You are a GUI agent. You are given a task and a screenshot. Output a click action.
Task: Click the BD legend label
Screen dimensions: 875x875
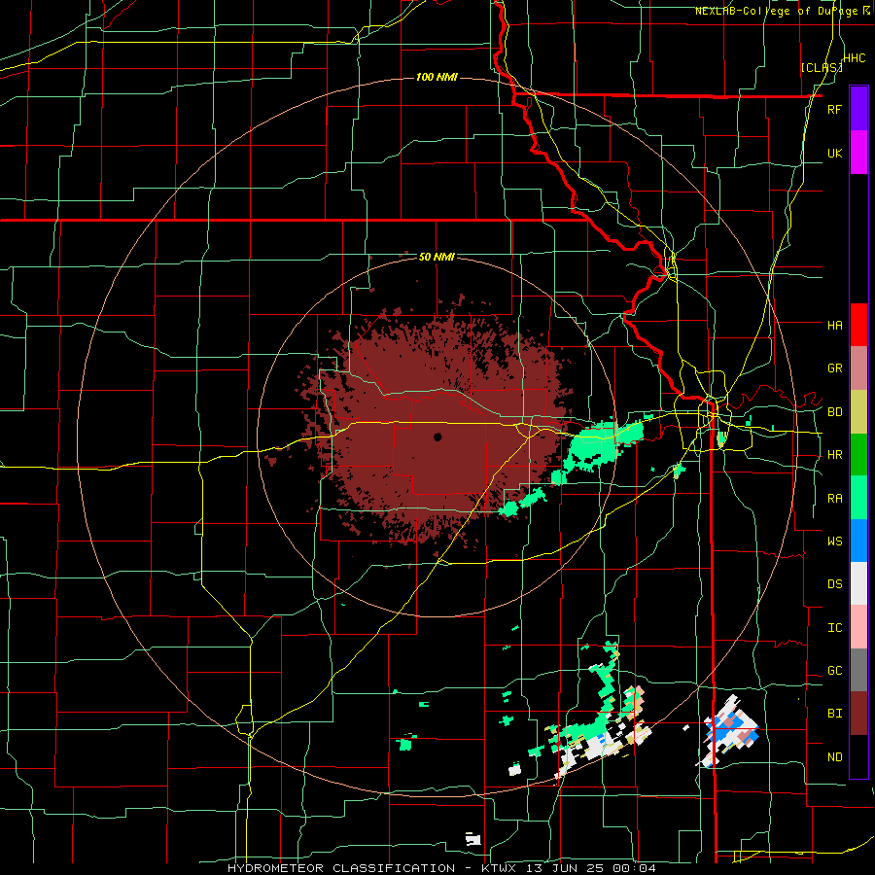pyautogui.click(x=834, y=412)
